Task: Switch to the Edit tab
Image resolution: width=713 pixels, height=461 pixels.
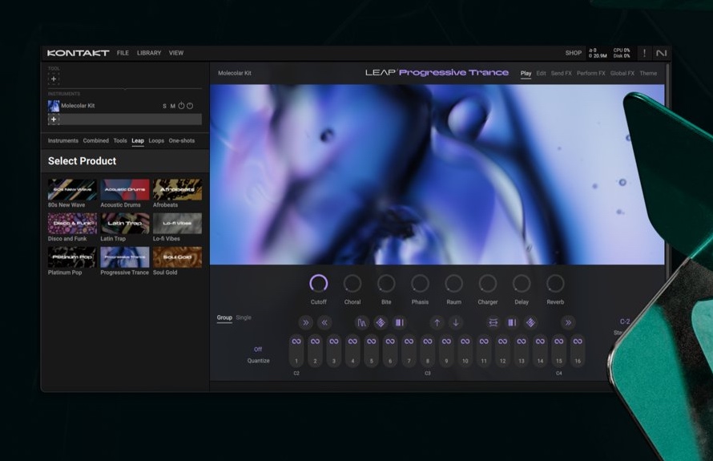Action: pos(541,73)
